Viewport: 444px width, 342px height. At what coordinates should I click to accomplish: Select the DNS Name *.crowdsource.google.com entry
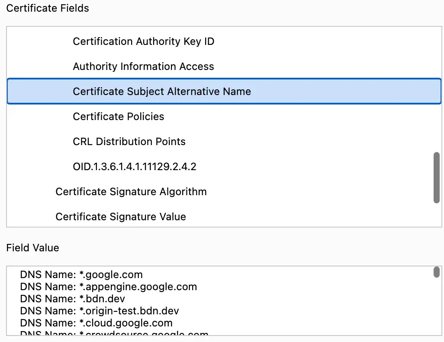[x=114, y=334]
